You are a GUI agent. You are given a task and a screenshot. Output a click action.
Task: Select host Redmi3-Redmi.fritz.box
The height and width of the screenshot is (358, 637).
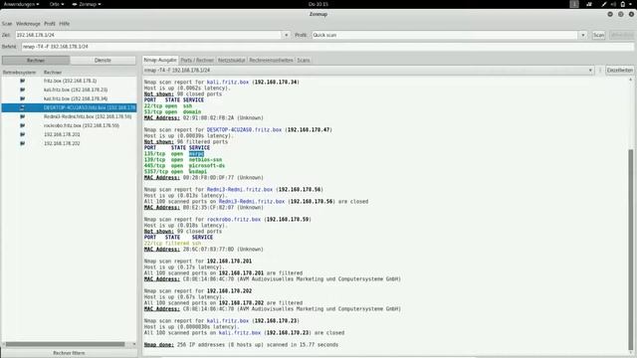click(x=69, y=116)
